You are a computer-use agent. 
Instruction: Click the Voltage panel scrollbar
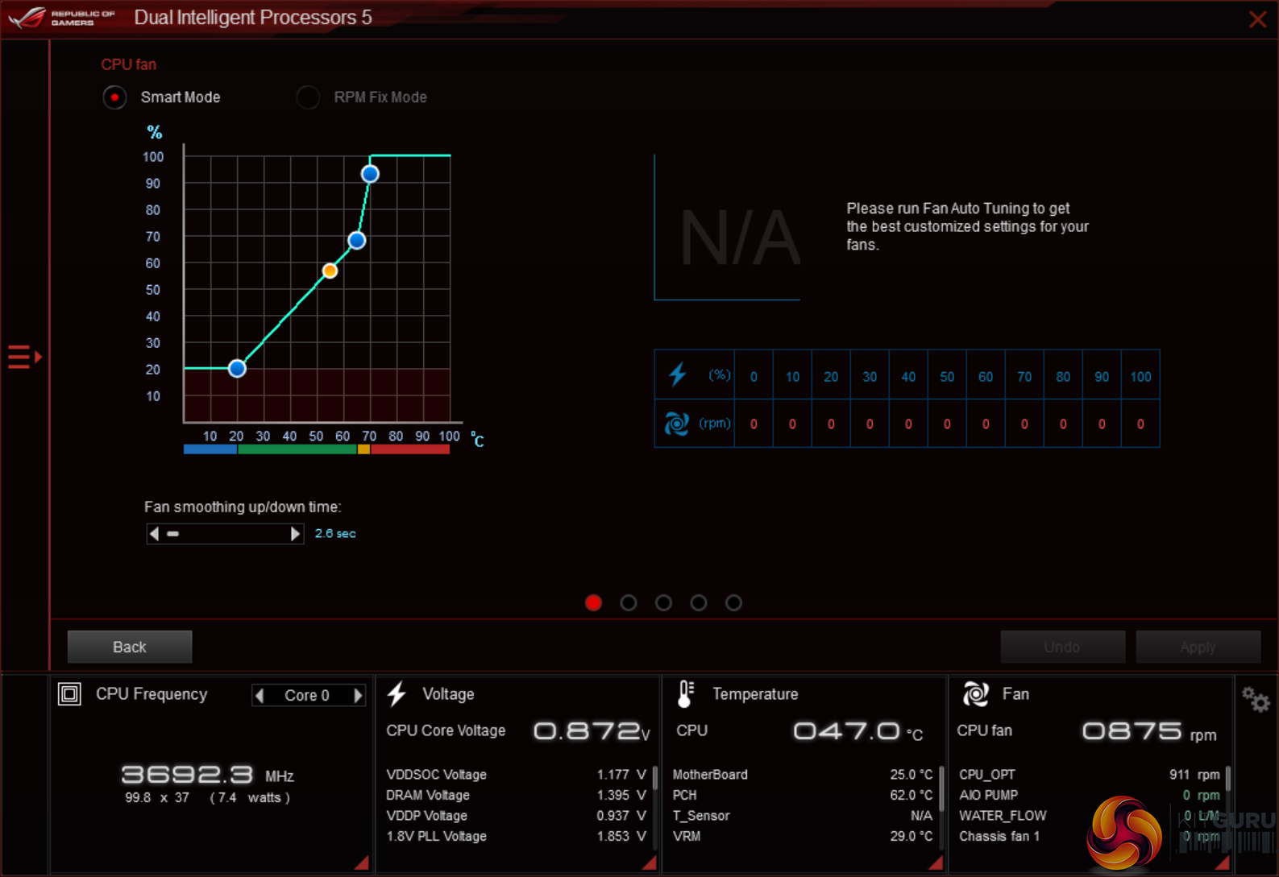click(655, 778)
